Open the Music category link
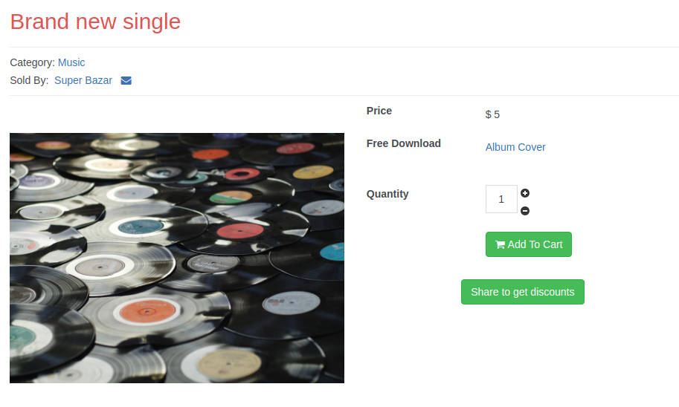The width and height of the screenshot is (679, 407). pos(71,62)
